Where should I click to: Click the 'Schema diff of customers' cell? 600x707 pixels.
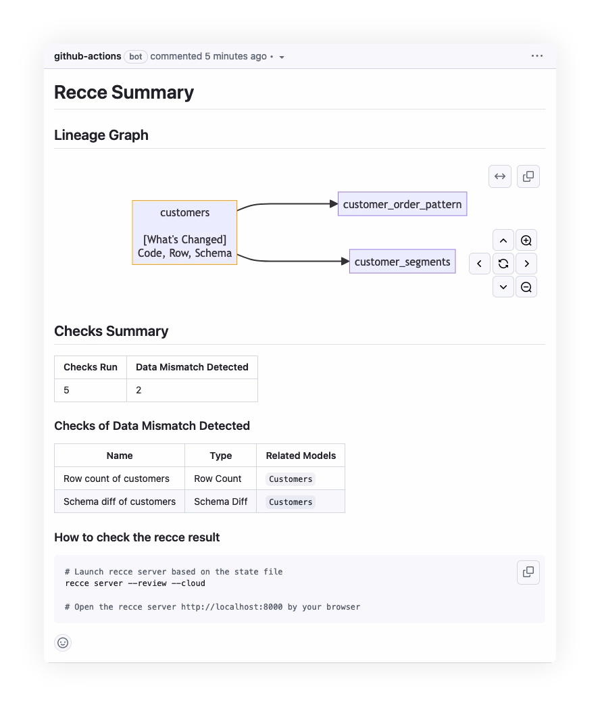pos(120,502)
